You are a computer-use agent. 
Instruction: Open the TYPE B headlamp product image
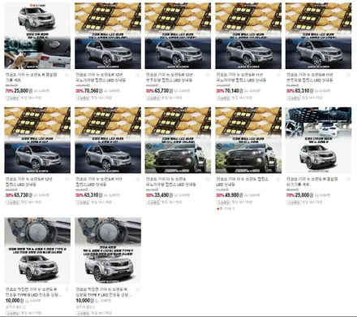point(37,250)
